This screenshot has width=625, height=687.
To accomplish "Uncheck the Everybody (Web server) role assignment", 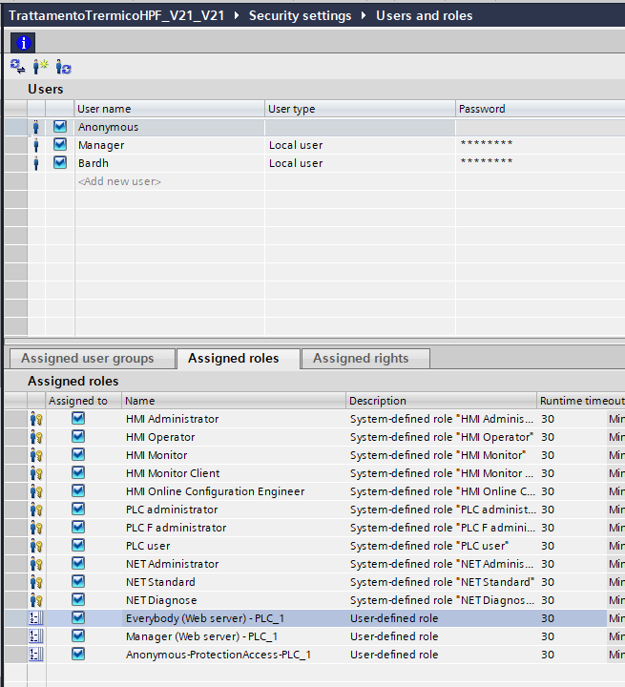I will [78, 617].
